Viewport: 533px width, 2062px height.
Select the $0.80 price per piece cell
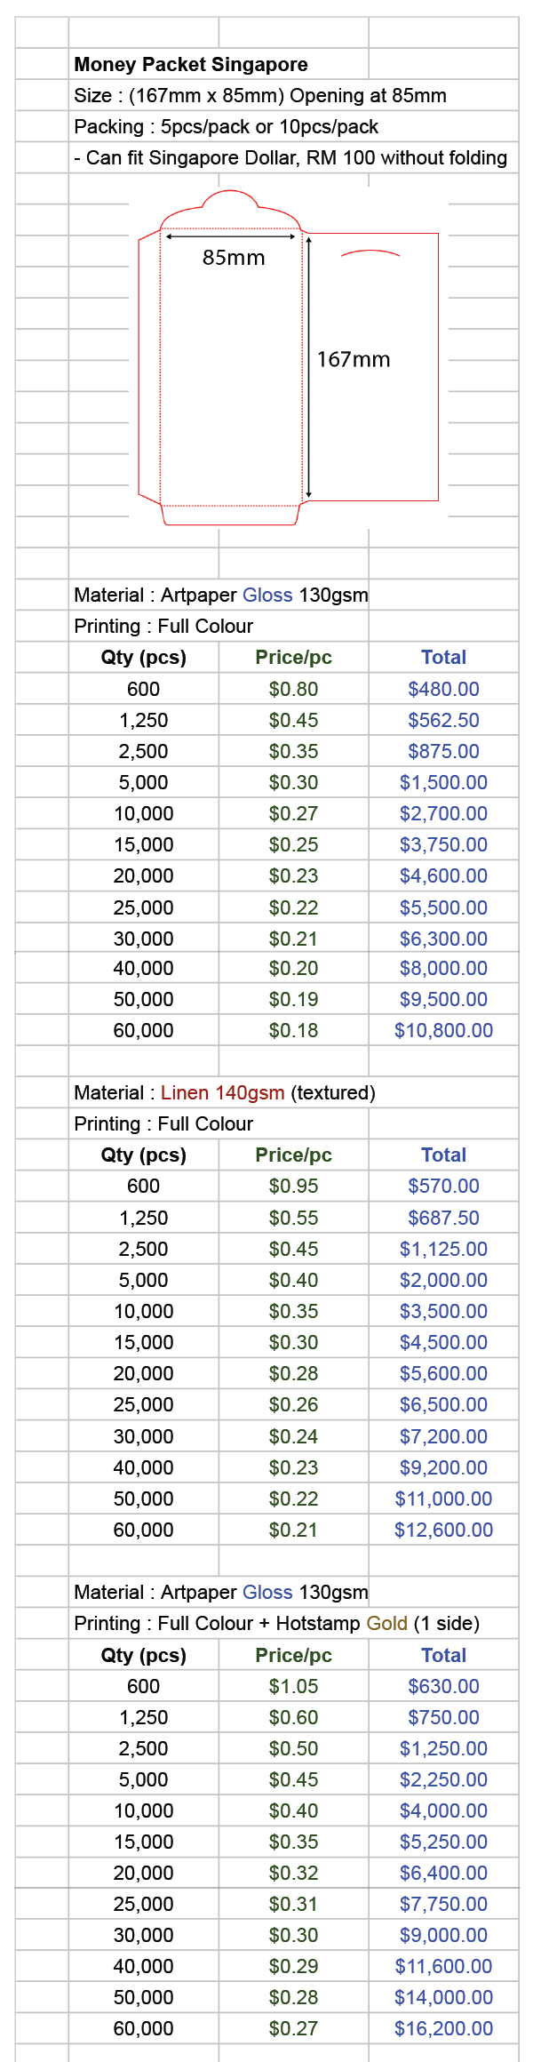pos(293,689)
